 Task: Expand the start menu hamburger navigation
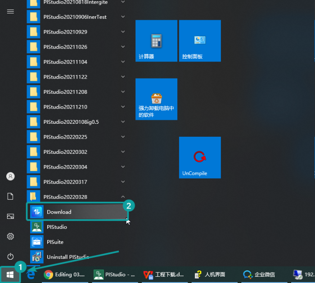click(x=10, y=11)
